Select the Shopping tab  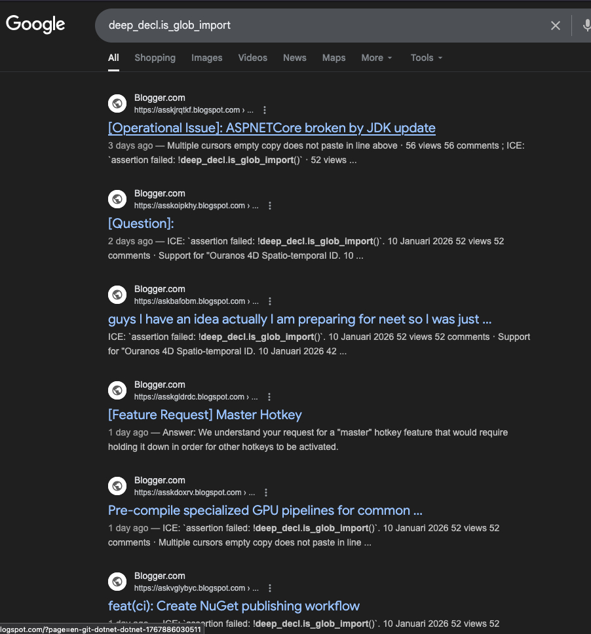155,58
